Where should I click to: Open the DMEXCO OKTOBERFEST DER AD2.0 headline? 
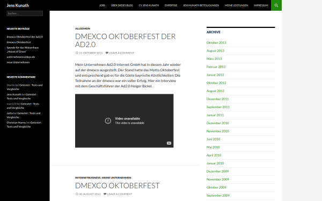pos(125,40)
